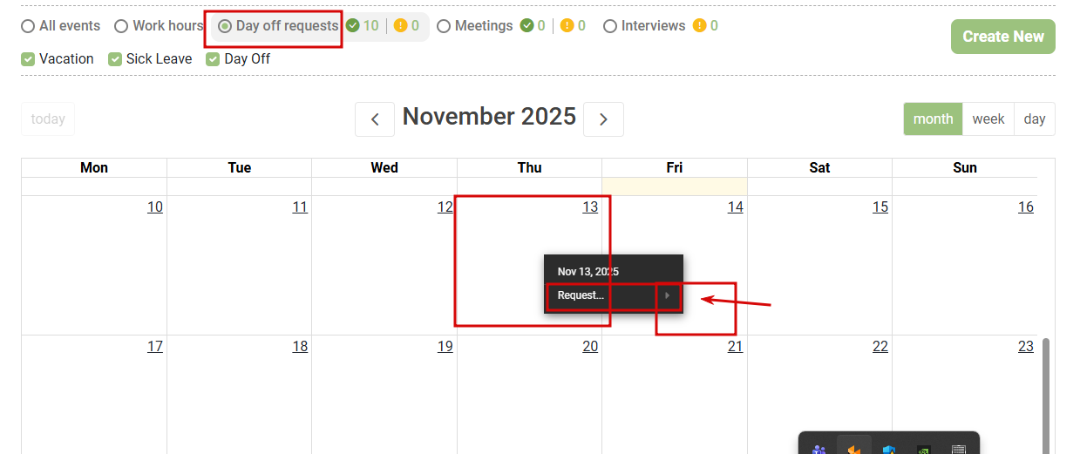Screen dimensions: 1080x454
Task: Click the Create New button
Action: click(x=1002, y=37)
